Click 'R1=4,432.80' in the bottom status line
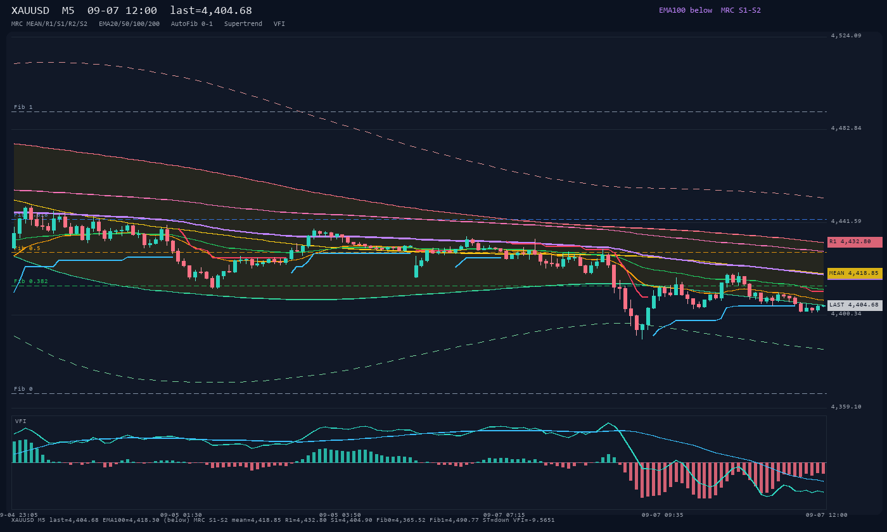The height and width of the screenshot is (532, 887). 306,520
